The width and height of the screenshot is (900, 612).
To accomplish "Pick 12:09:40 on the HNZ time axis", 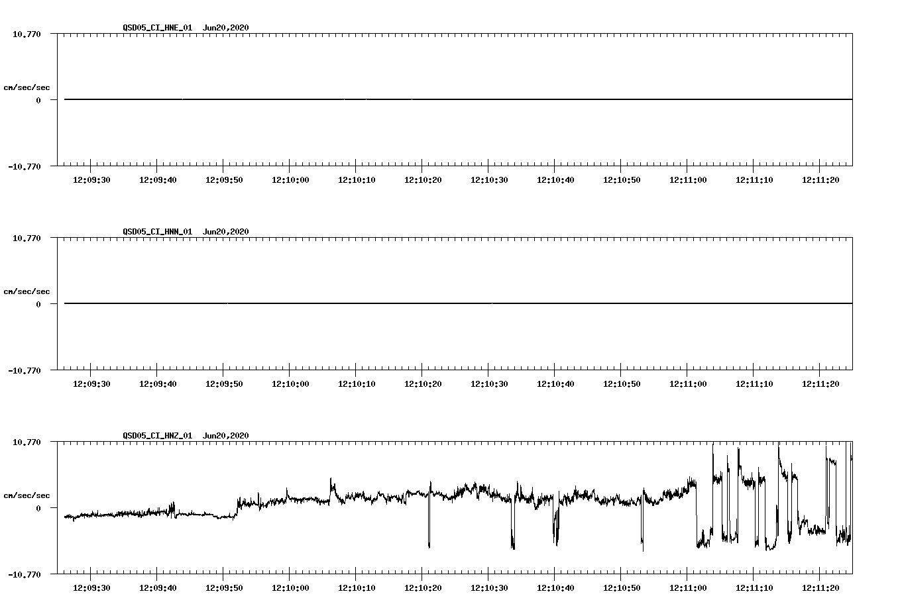I will point(158,588).
